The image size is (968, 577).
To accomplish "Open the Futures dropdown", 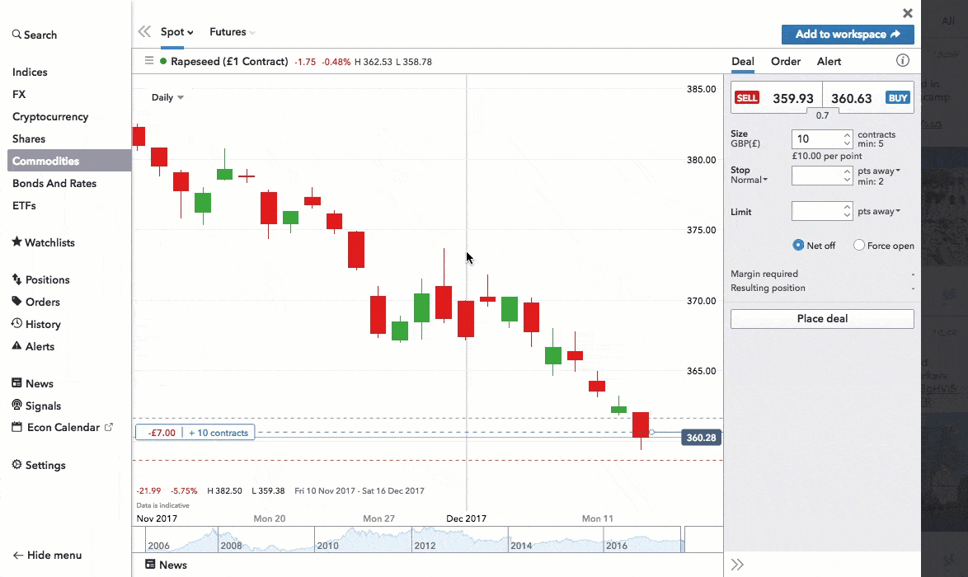I will click(233, 32).
